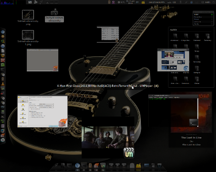The height and width of the screenshot is (172, 216).
Task: Click the power icon at dock's right end
Action: (159, 166)
